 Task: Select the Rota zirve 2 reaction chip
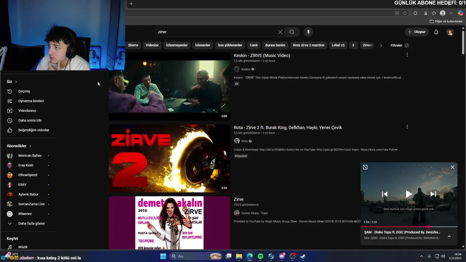tap(309, 45)
